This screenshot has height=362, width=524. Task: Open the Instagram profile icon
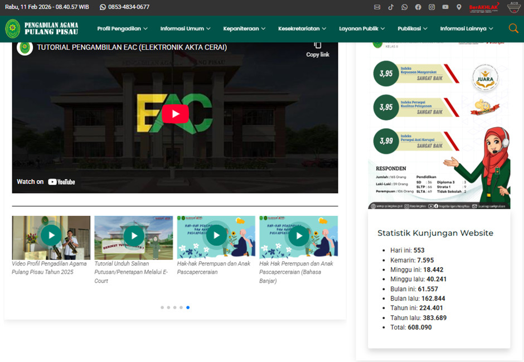tap(431, 7)
